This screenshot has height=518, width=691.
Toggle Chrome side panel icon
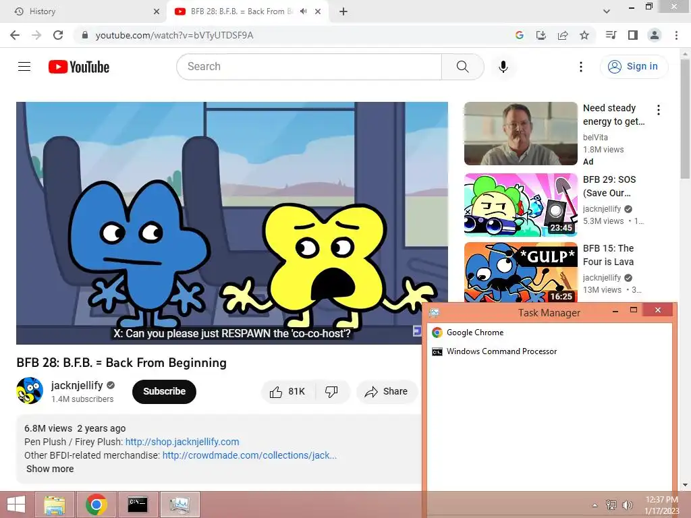(633, 35)
